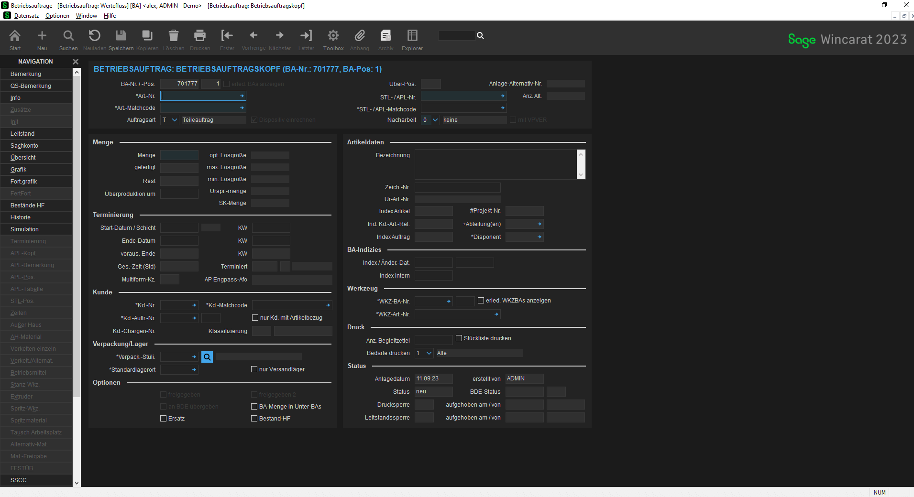Open the Anhang attachment icon
The height and width of the screenshot is (497, 914).
360,35
